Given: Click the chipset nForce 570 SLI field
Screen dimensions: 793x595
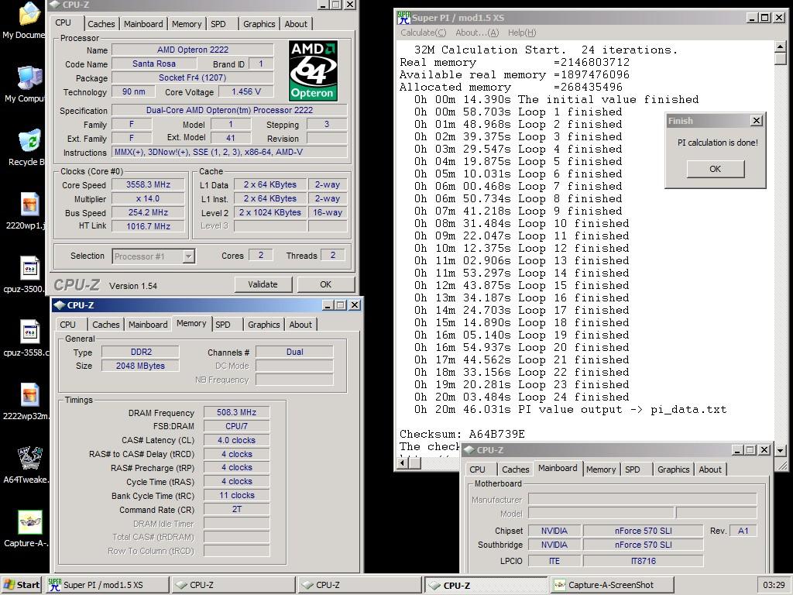Looking at the screenshot, I should pyautogui.click(x=644, y=531).
